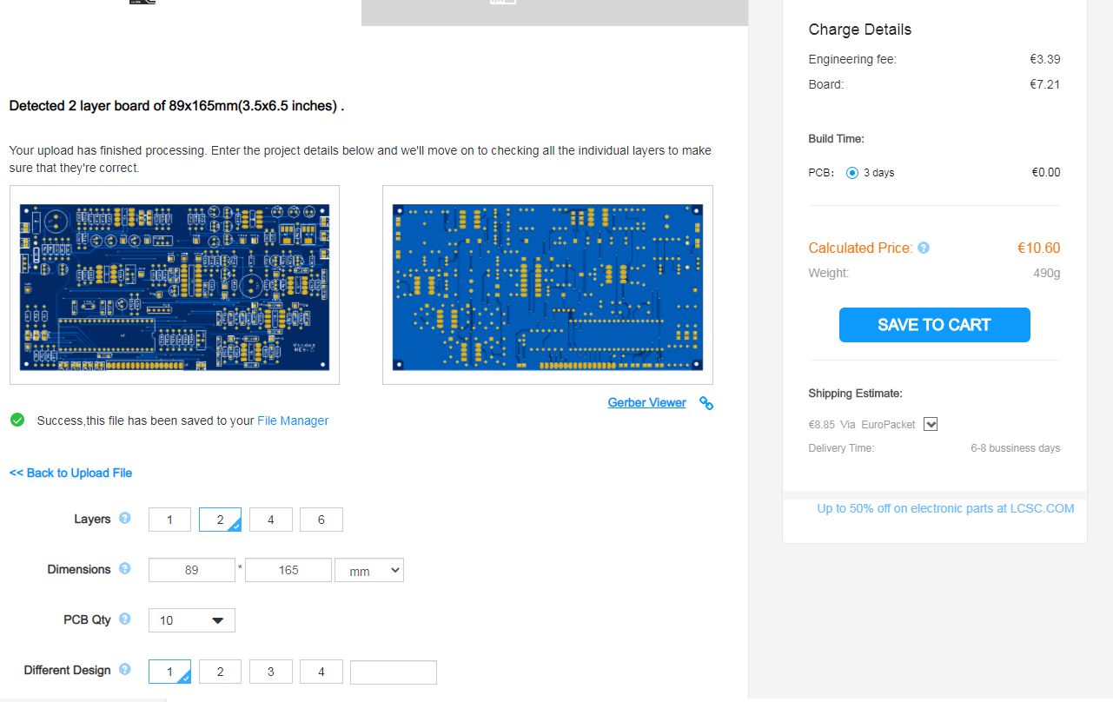Expand the EuroPacket shipping method dropdown
This screenshot has height=702, width=1113.
click(931, 424)
